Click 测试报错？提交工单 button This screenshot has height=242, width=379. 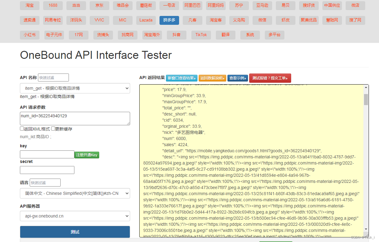270,78
